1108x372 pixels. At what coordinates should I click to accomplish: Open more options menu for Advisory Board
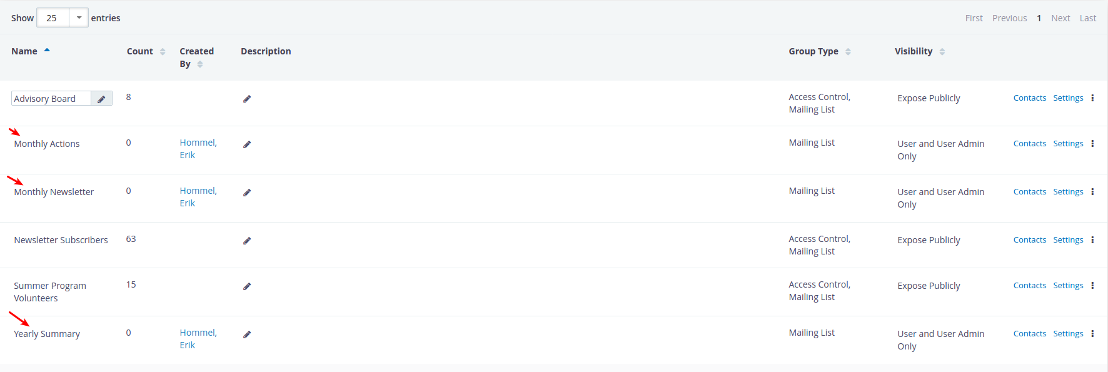coord(1092,98)
